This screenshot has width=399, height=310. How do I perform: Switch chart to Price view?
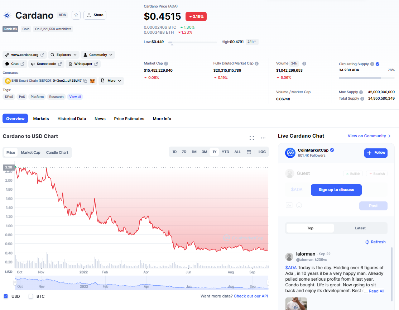(x=11, y=152)
